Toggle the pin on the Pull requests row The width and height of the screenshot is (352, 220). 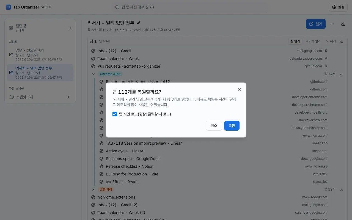pyautogui.click(x=326, y=66)
